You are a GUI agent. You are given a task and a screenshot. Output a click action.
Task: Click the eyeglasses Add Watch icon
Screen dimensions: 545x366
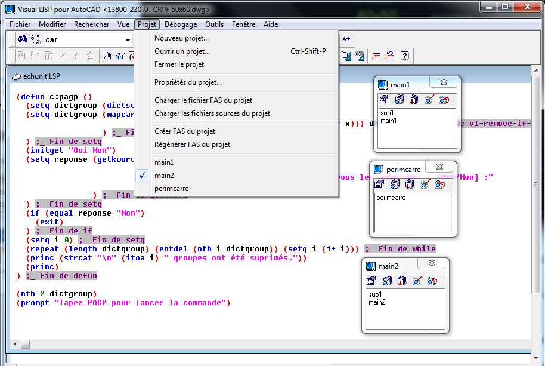120,56
